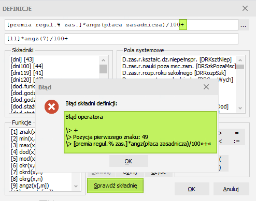The image size is (256, 201).
Task: Click the Sprawdź składnię button
Action: pos(115,185)
